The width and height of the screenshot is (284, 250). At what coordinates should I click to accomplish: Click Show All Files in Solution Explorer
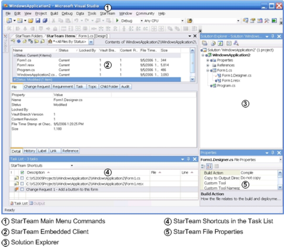click(213, 43)
